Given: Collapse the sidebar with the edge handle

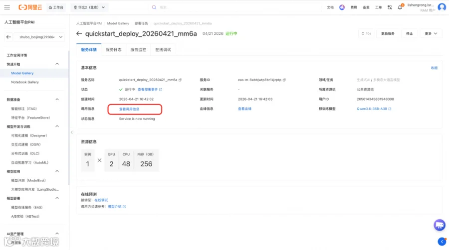Looking at the screenshot, I should (x=72, y=132).
